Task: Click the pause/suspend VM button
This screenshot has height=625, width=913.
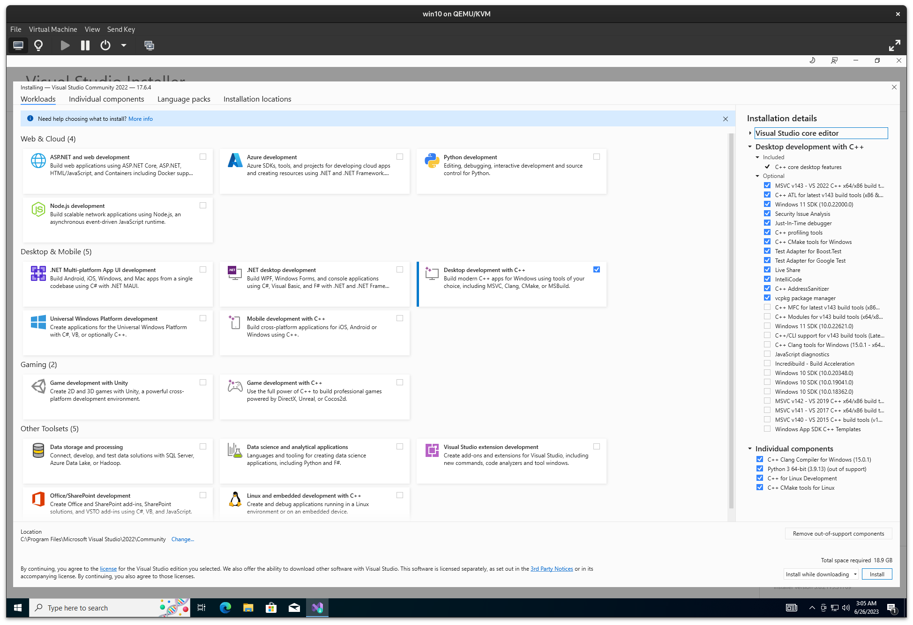Action: pos(85,45)
